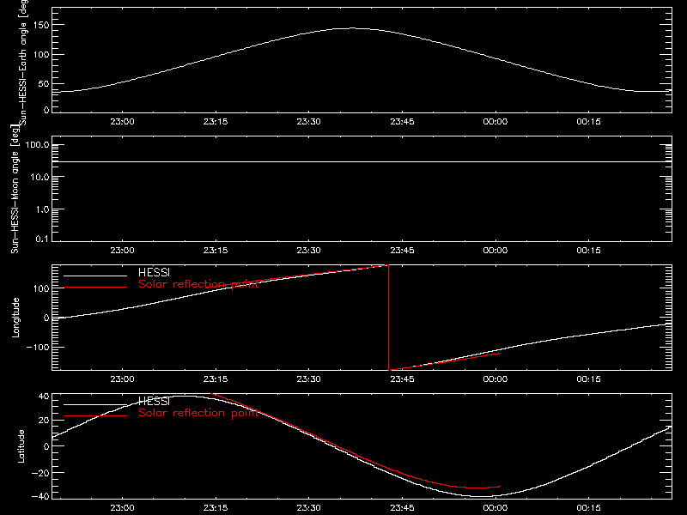
Task: Click the 0.1 tick on Moon angle axis
Action: click(x=42, y=239)
